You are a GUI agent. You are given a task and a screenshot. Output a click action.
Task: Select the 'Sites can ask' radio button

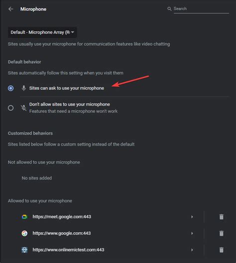coord(11,88)
